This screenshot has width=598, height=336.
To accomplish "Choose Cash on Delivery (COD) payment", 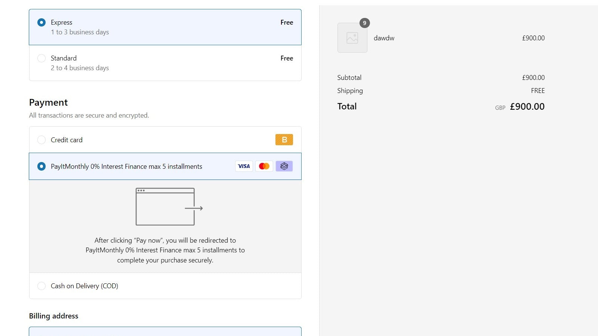I will pos(41,286).
